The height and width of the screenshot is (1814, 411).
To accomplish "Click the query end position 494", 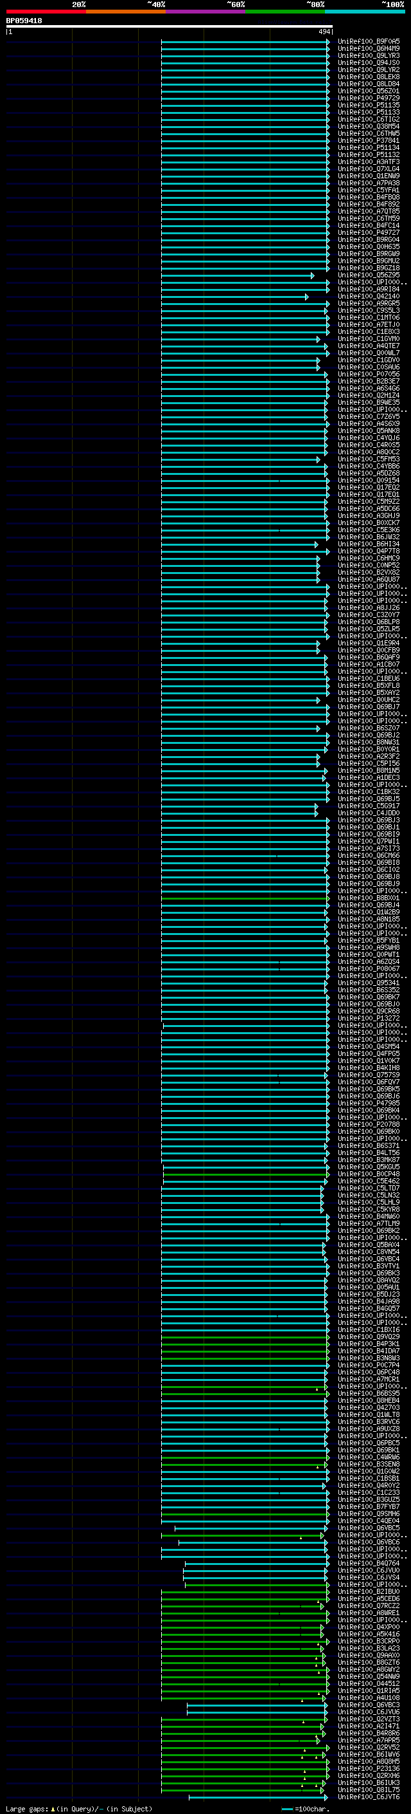I will click(x=324, y=32).
